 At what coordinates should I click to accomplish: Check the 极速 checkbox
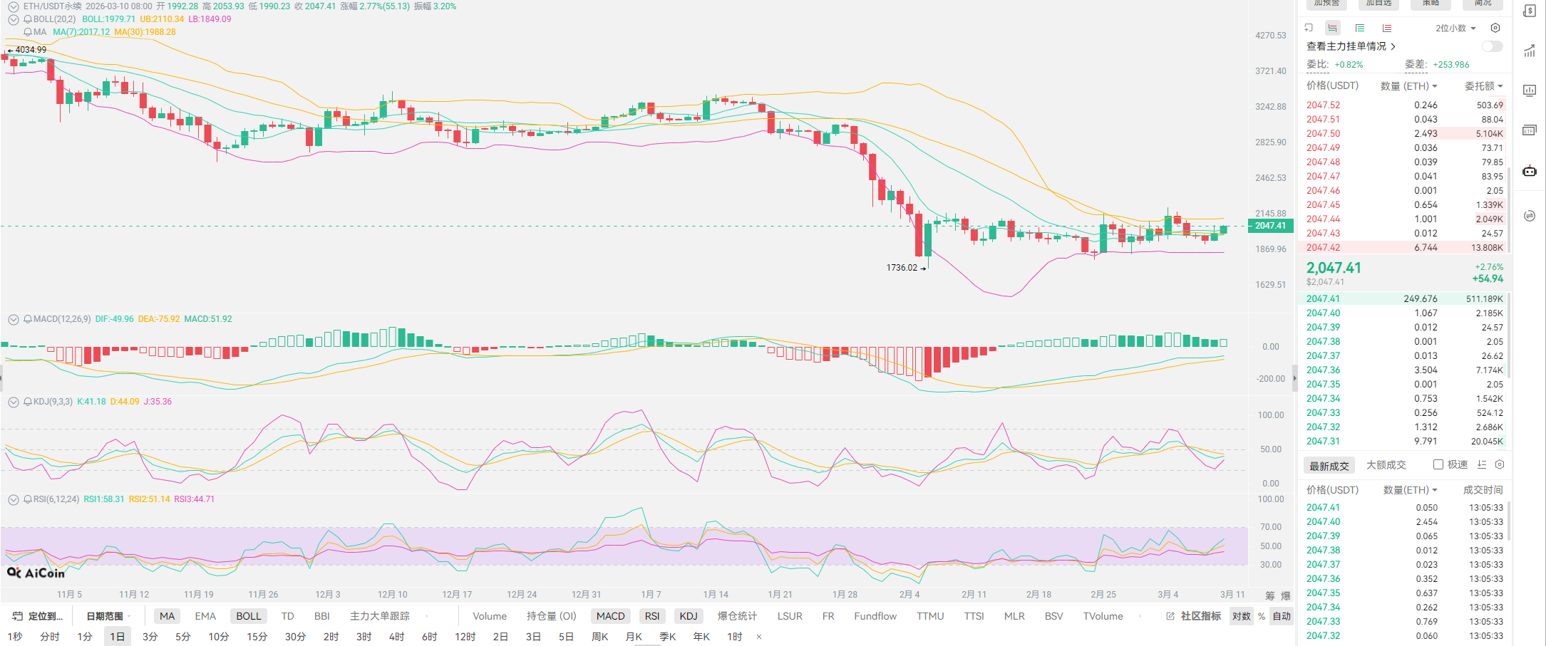1438,464
